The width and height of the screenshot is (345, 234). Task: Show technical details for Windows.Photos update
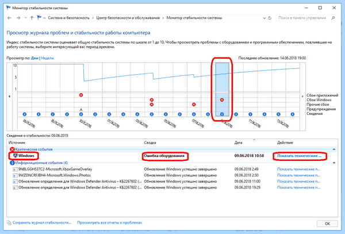pyautogui.click(x=298, y=175)
